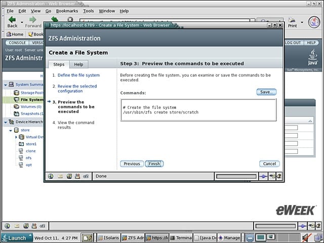Click the note editor icon next to the taskbar clock
This screenshot has width=324, height=243.
click(x=87, y=238)
